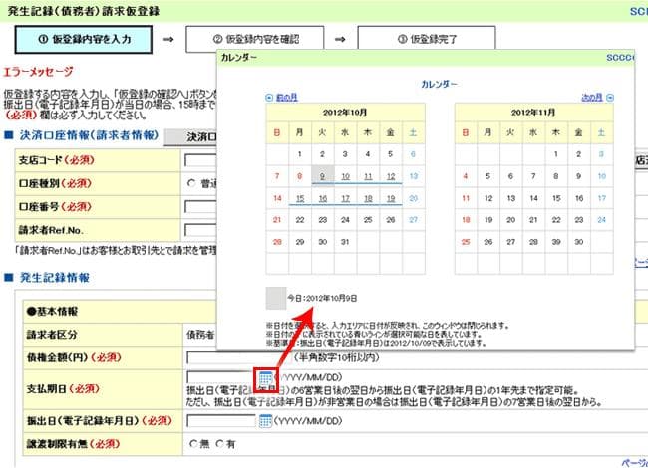This screenshot has height=468, width=648.
Task: Click the 次の月 next month arrow icon
Action: pos(610,98)
